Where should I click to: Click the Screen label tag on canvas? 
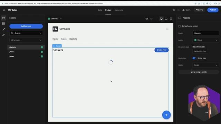(x=57, y=46)
